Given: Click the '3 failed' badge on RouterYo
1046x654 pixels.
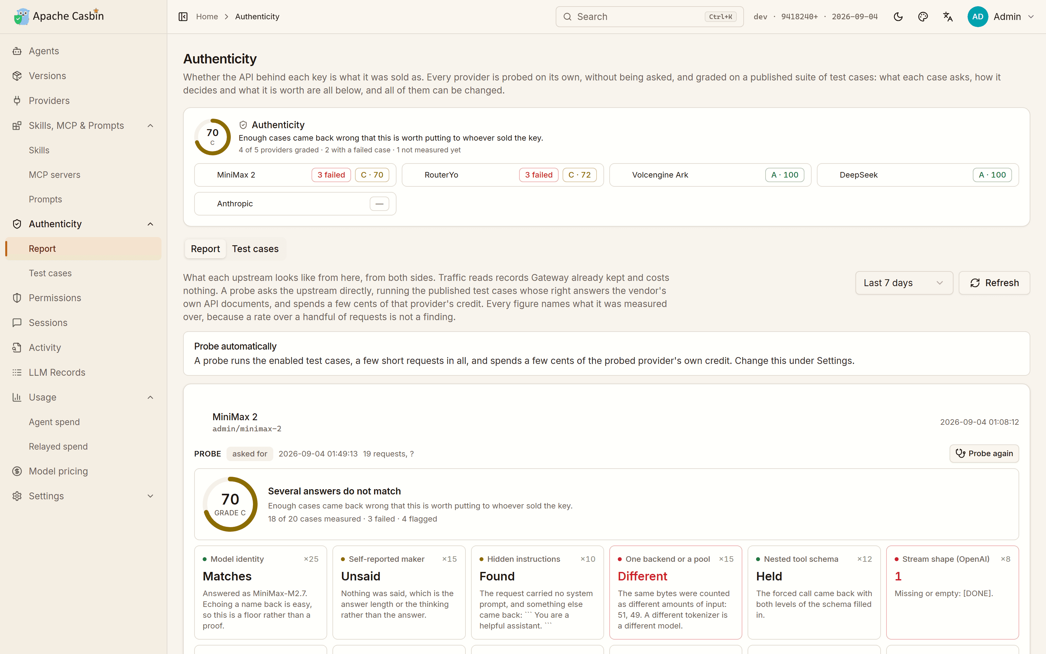Looking at the screenshot, I should pos(539,175).
